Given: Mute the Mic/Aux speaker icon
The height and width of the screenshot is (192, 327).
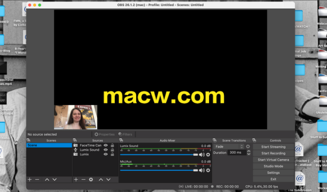Looking at the screenshot, I should point(202,170).
